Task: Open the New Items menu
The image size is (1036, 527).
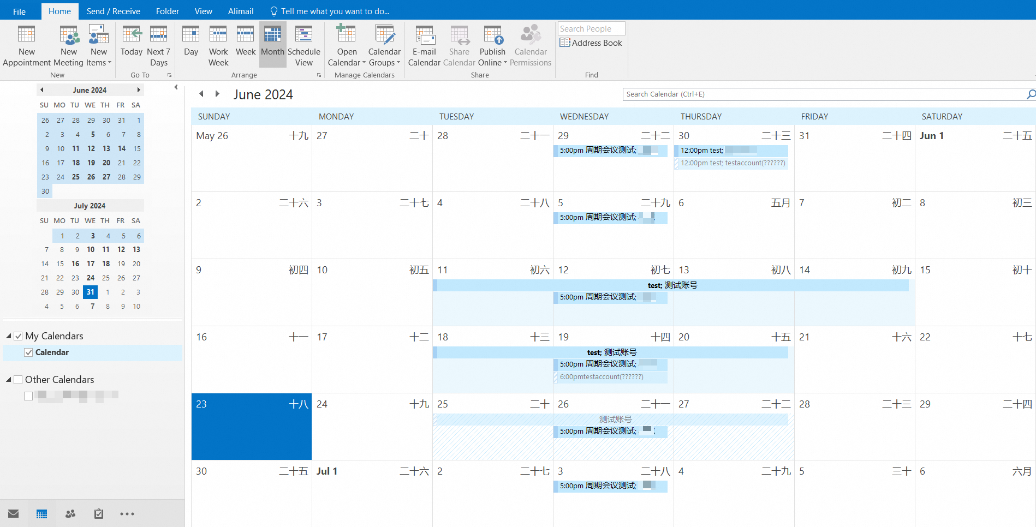Action: pos(99,46)
